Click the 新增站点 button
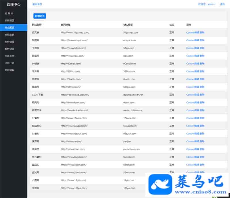 pos(40,16)
